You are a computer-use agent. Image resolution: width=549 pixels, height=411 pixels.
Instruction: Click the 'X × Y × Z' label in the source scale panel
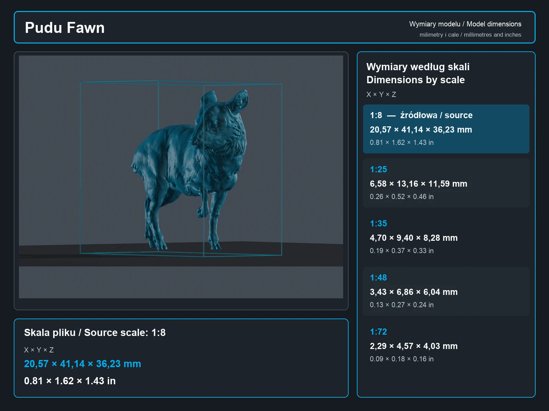click(x=39, y=350)
